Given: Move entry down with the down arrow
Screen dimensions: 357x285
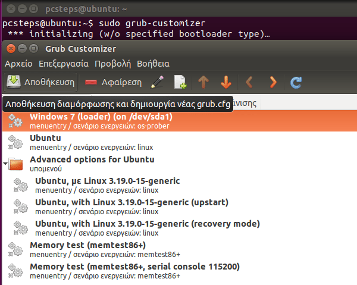Looking at the screenshot, I should click(226, 82).
